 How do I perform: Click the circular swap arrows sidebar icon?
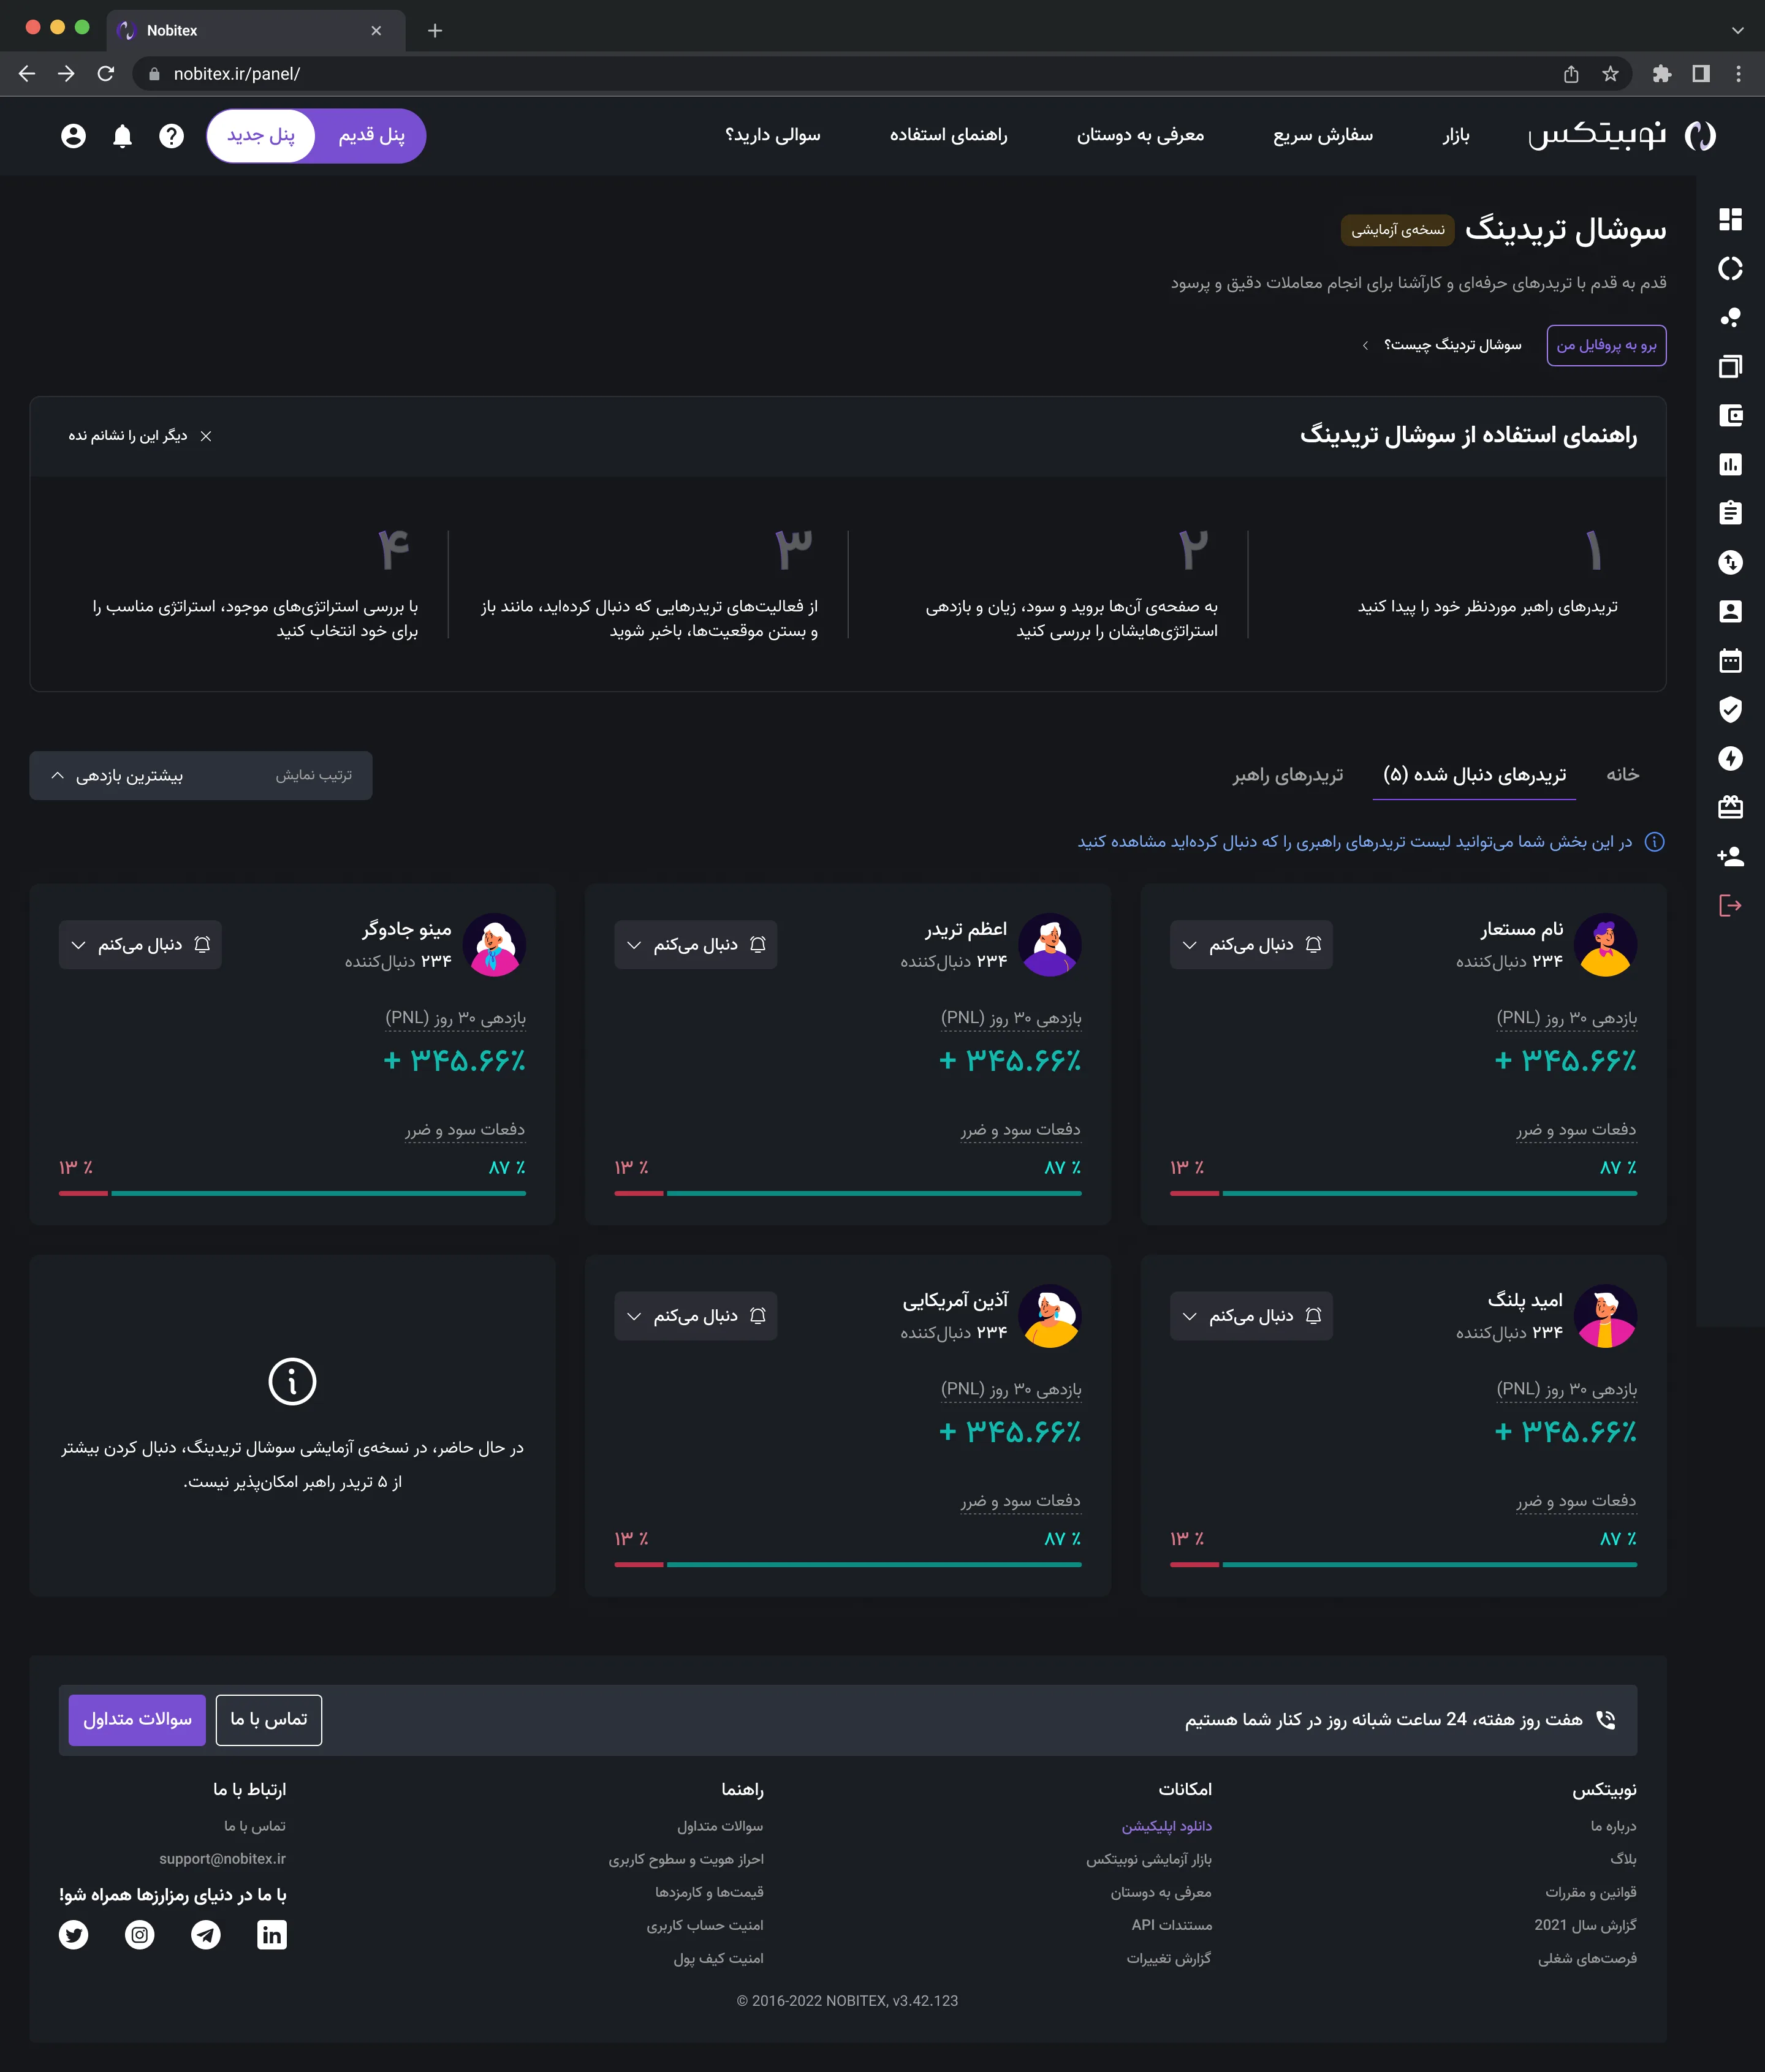click(x=1730, y=562)
